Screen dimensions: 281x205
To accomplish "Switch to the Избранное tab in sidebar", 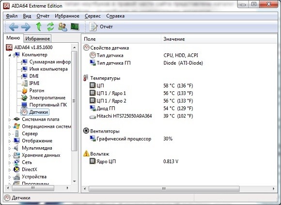I will [x=37, y=38].
